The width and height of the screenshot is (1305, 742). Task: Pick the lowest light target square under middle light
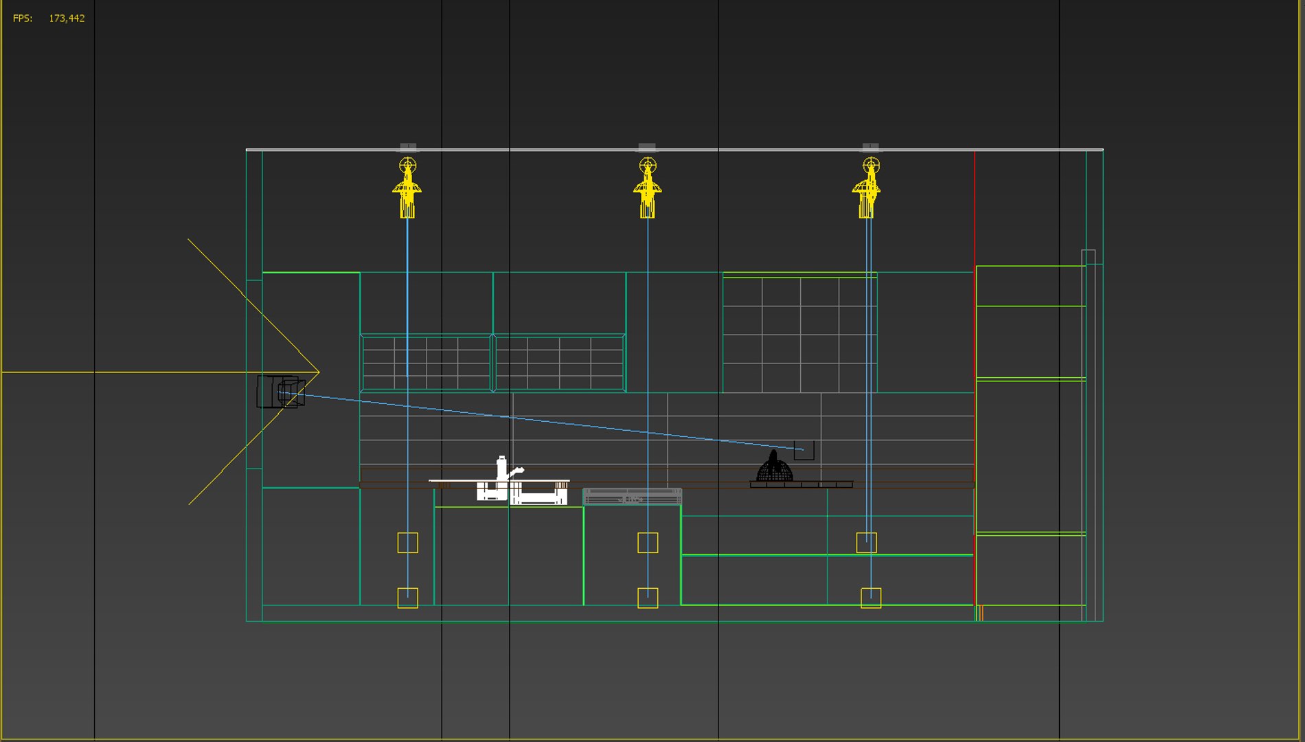coord(648,598)
